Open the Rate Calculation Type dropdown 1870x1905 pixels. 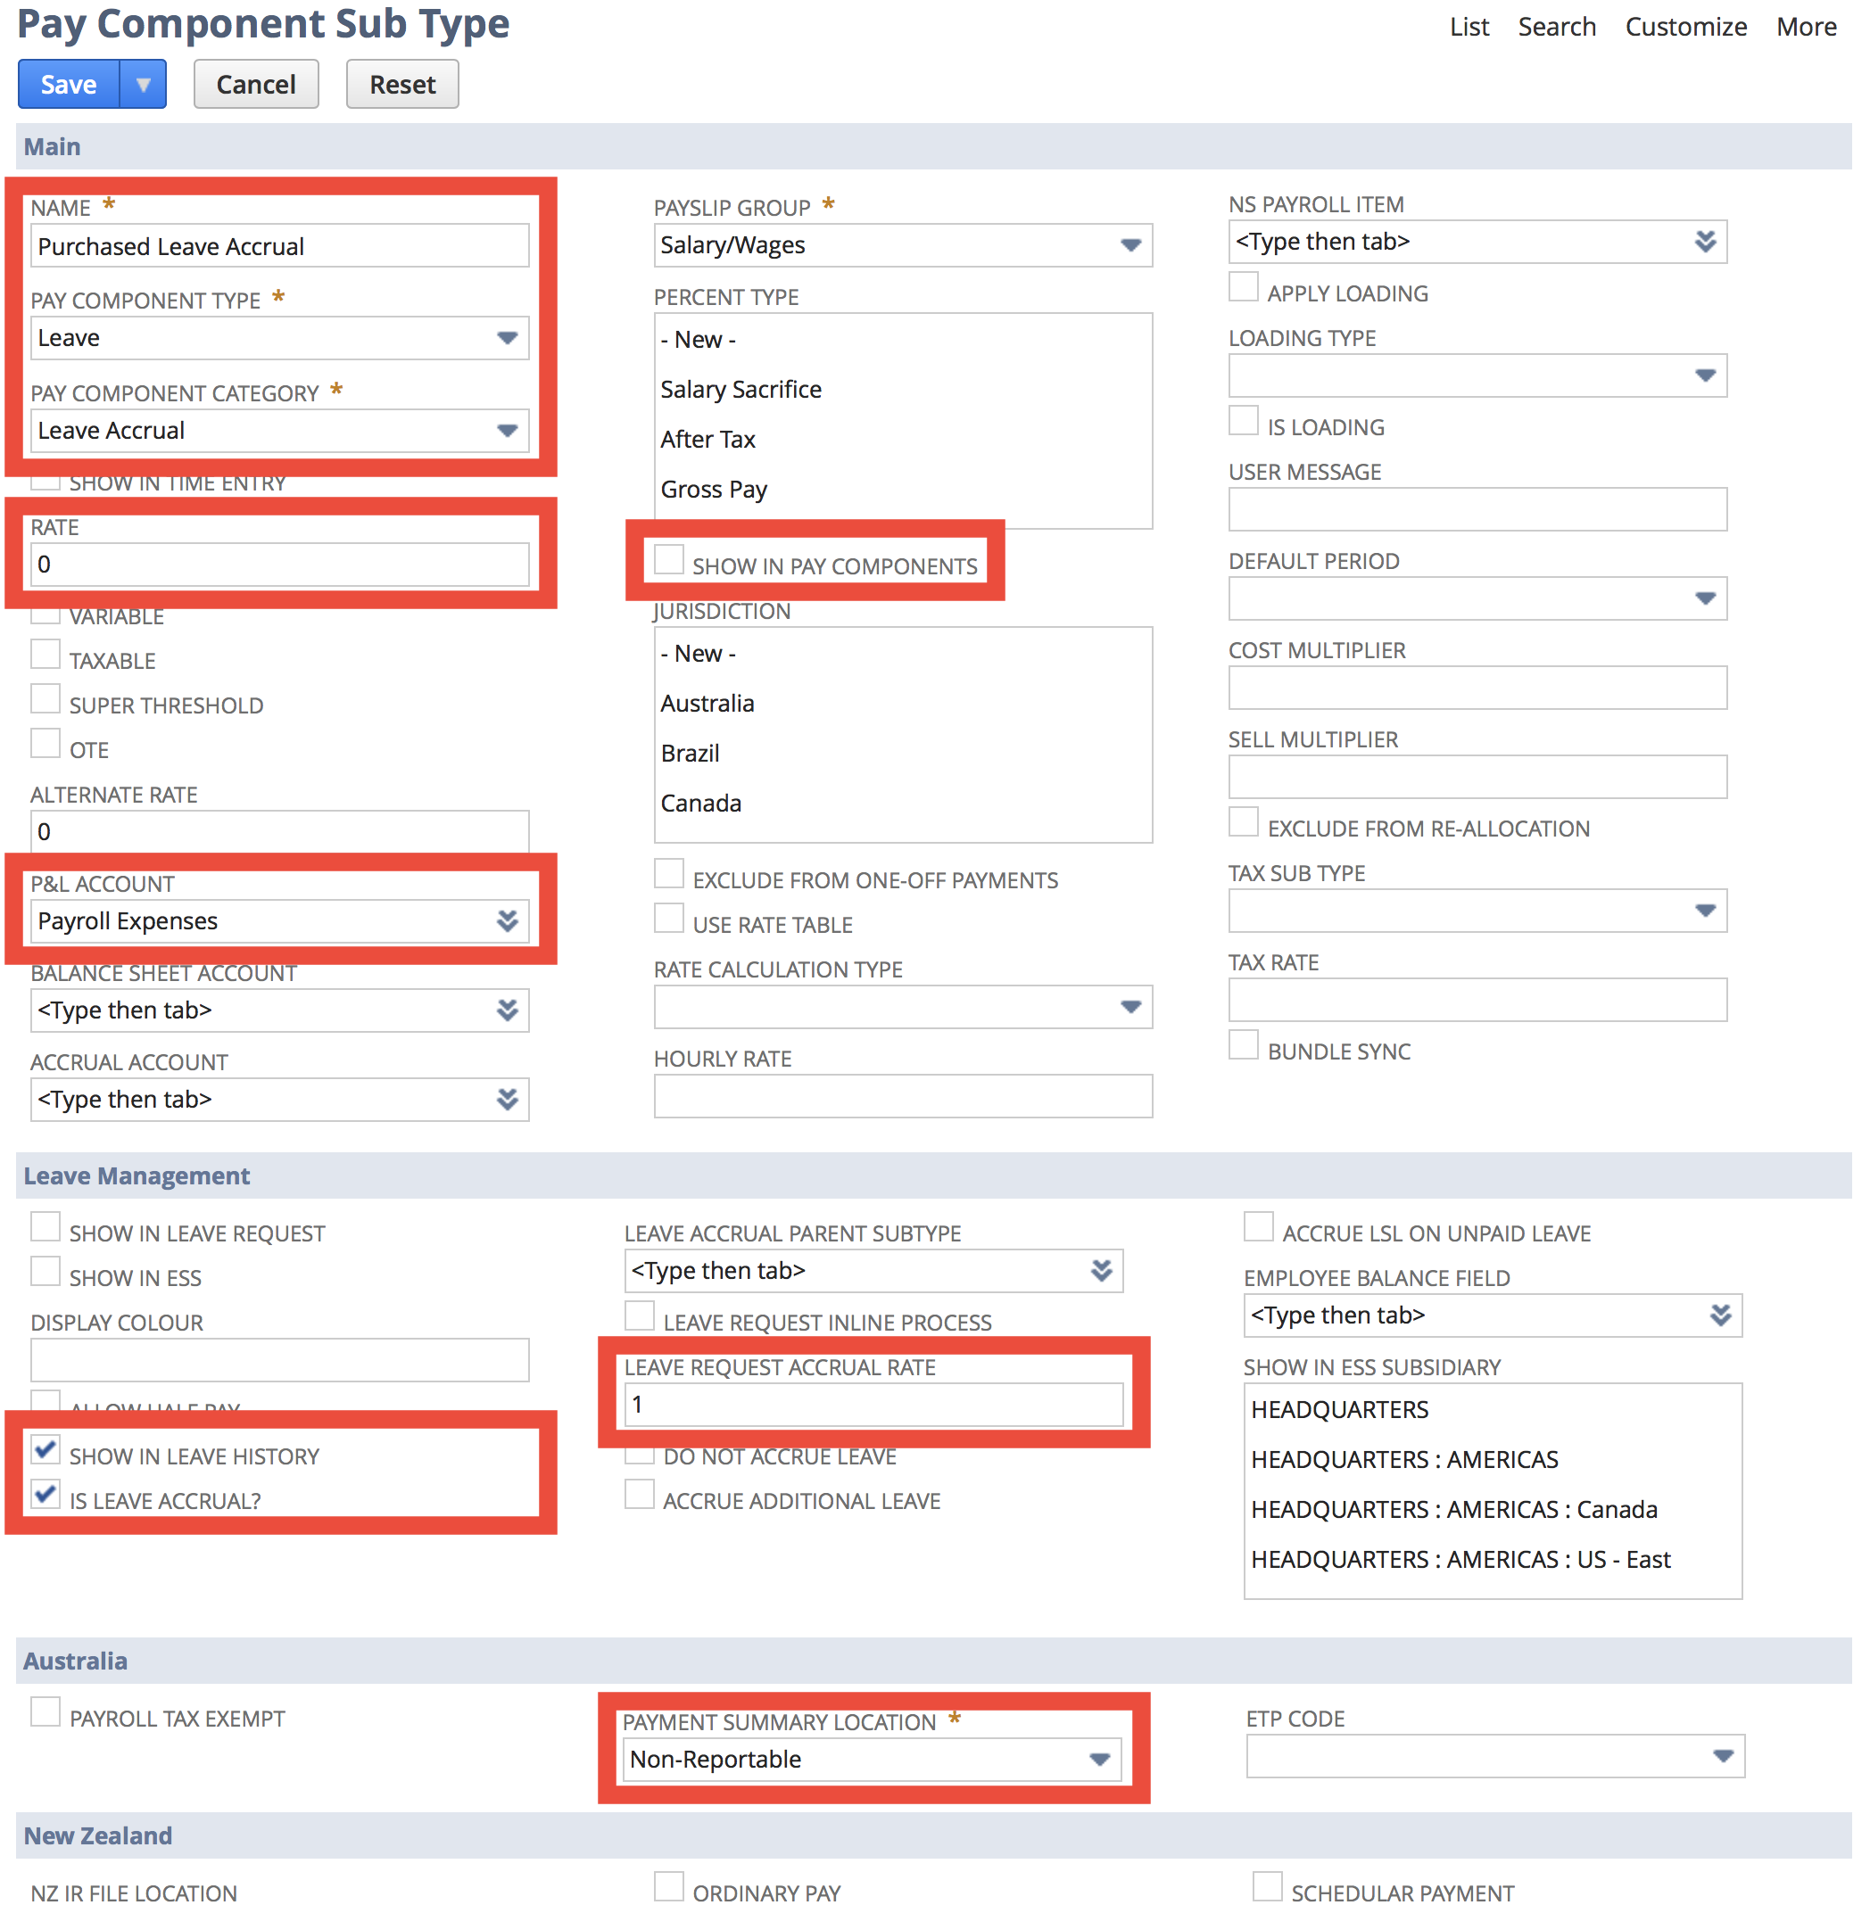click(x=1131, y=1007)
